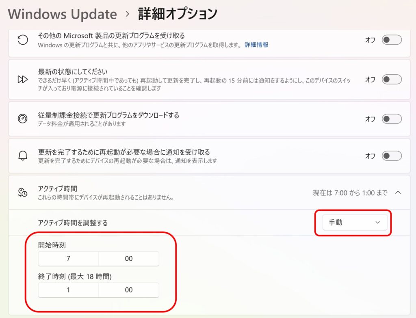The height and width of the screenshot is (318, 416).
Task: Click 従量制課金接続で更新プログラムをダウンロードする title
Action: [x=108, y=115]
